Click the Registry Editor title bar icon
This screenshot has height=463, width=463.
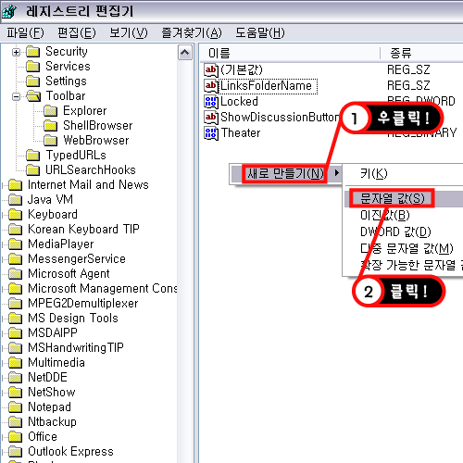9,11
